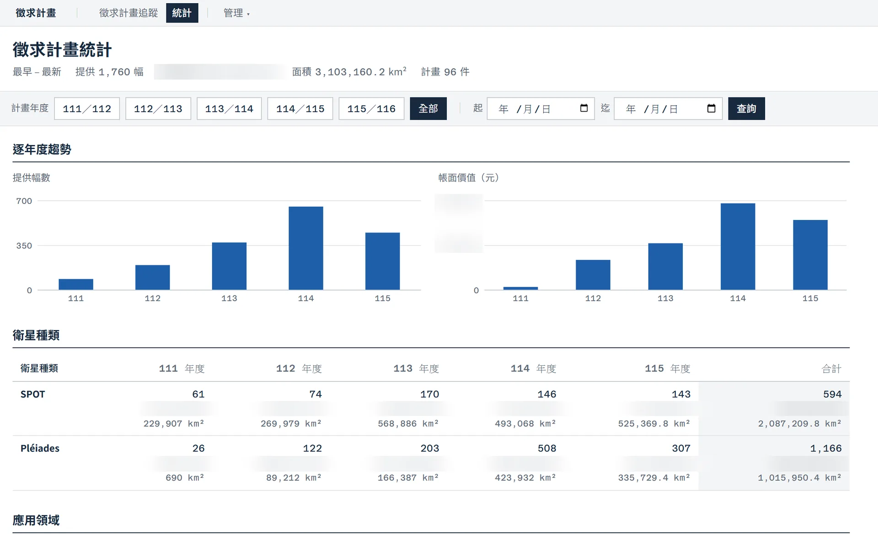Click the 114 bar in 提供幅數 chart
Screen dimensions: 878x541
coord(306,248)
